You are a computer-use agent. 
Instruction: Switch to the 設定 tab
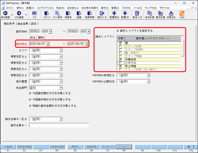34,23
